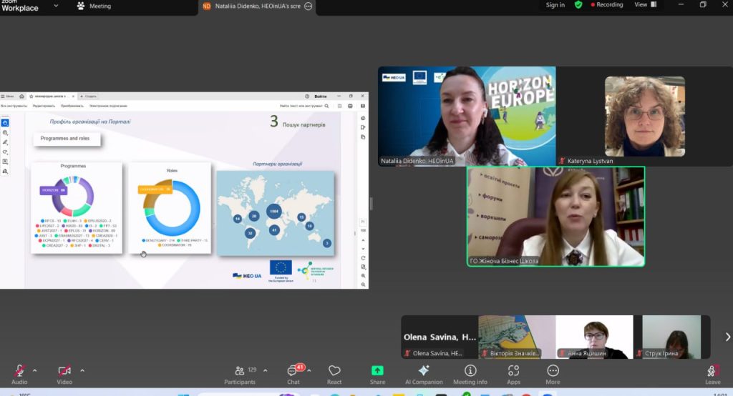Screen dimensions: 733x396
Task: Select the lasso draw tool in left toolbar
Action: (x=5, y=152)
